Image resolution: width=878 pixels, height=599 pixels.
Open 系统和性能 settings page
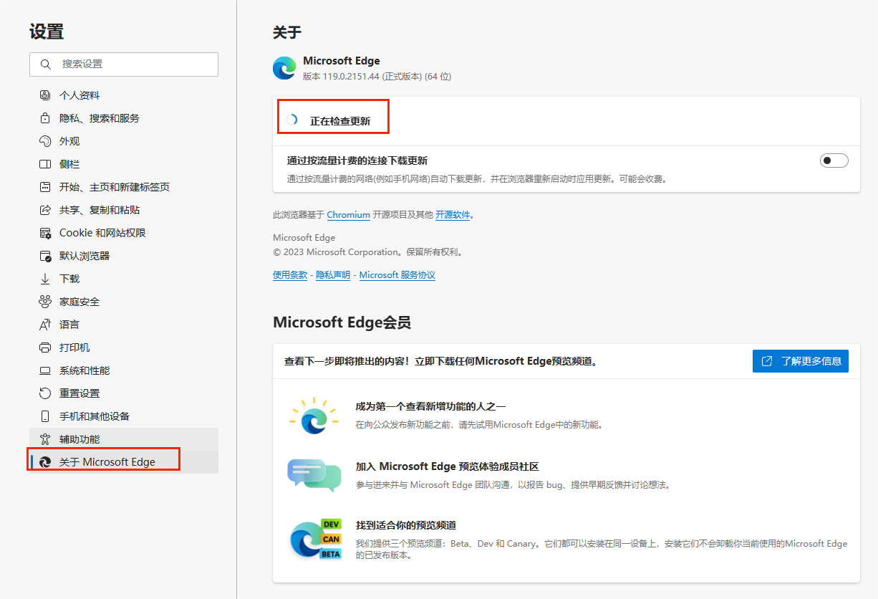point(85,370)
